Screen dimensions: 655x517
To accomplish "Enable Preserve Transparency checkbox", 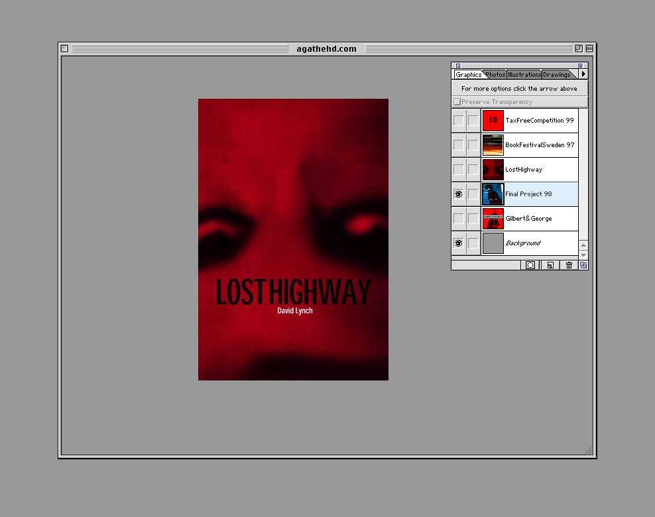I will pos(457,101).
